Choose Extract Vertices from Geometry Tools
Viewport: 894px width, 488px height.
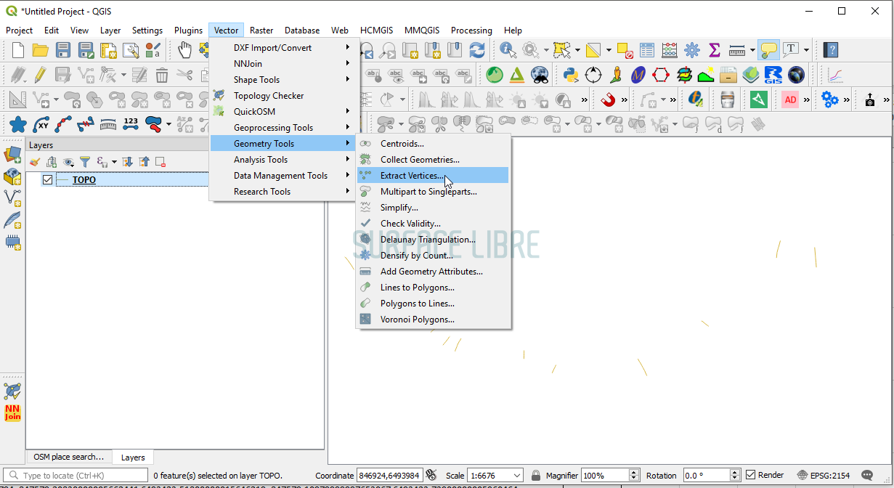tap(412, 176)
